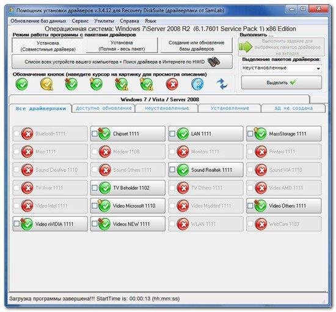Click the green arrow execute icon
336x312 pixels.
point(246,47)
